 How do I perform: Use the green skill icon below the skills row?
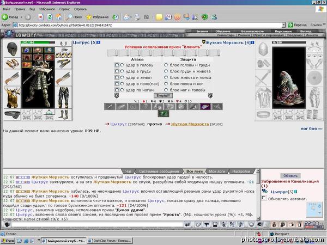163,114
